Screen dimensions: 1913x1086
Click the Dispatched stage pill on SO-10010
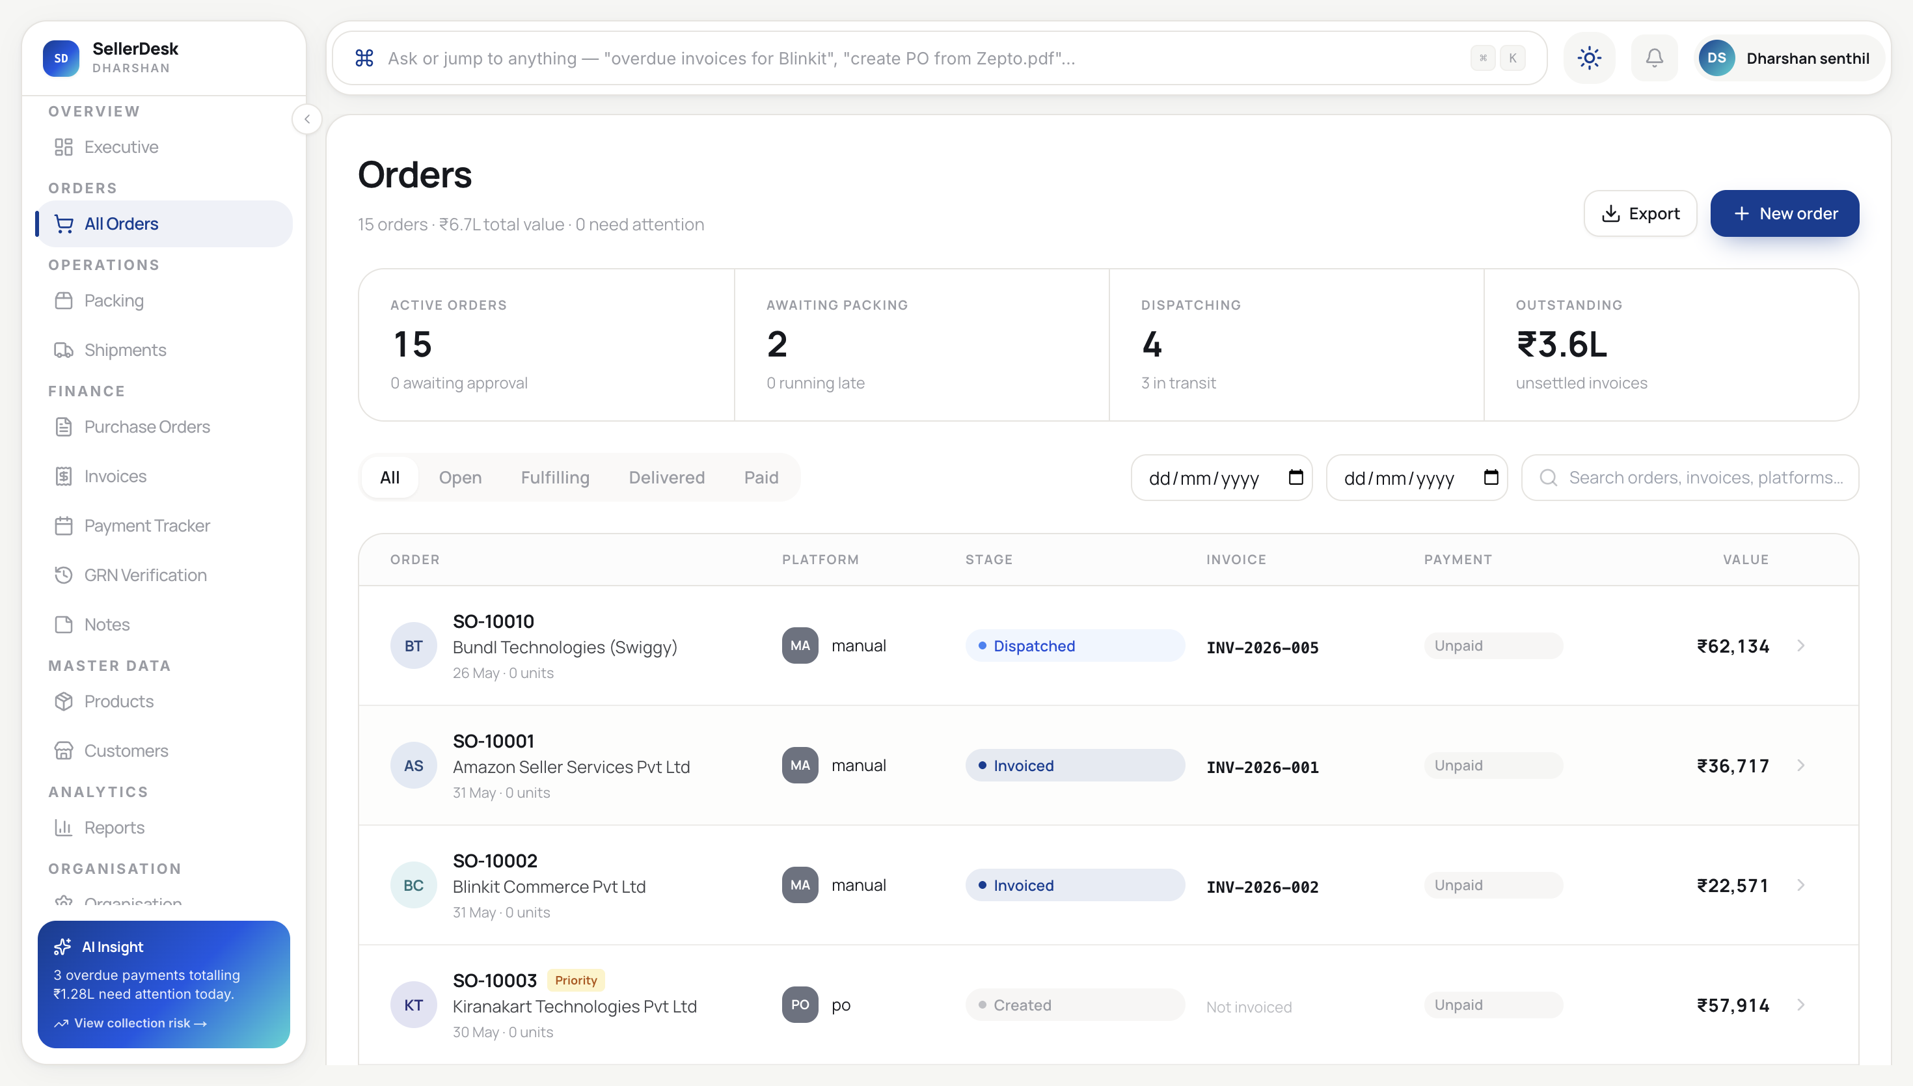click(1075, 646)
